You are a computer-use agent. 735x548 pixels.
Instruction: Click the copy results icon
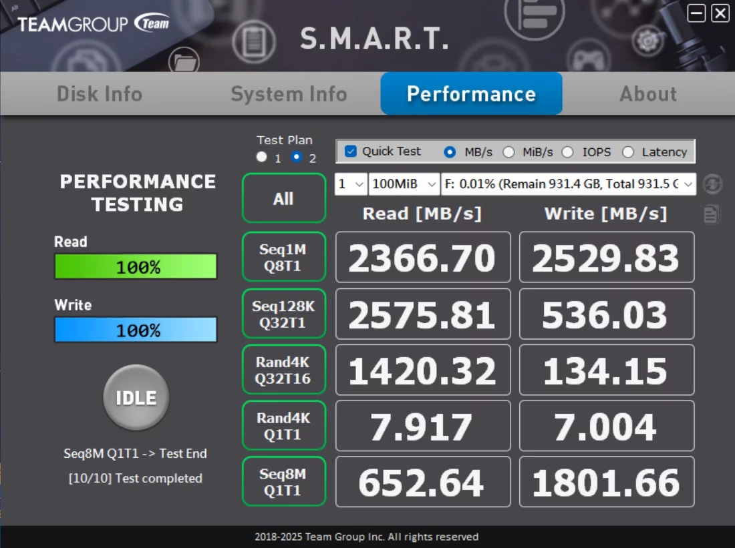(x=711, y=214)
